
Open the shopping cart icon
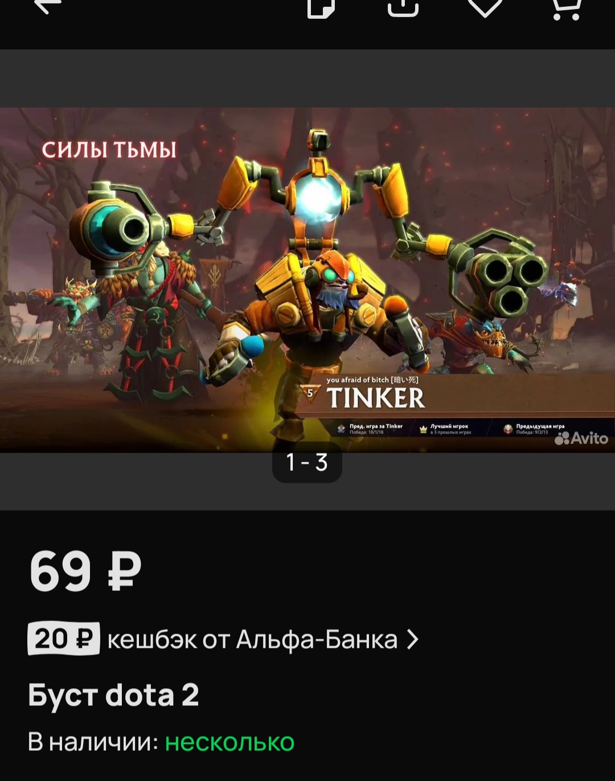567,9
